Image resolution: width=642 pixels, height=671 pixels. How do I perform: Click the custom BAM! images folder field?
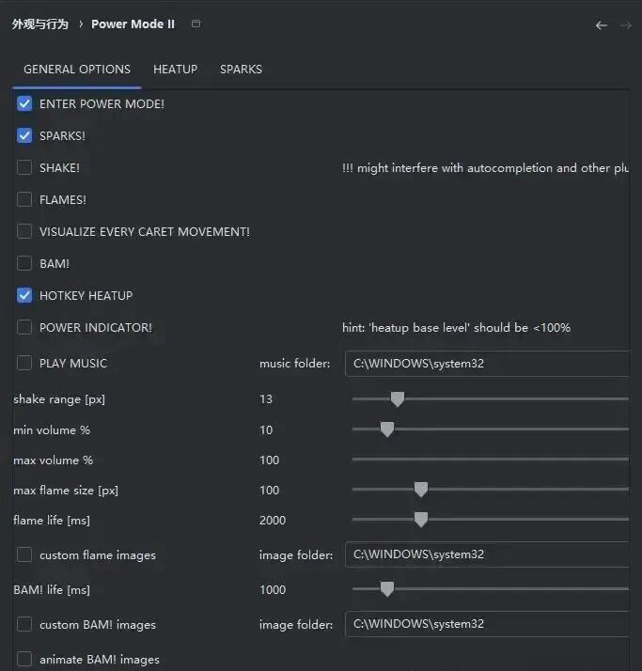[487, 624]
